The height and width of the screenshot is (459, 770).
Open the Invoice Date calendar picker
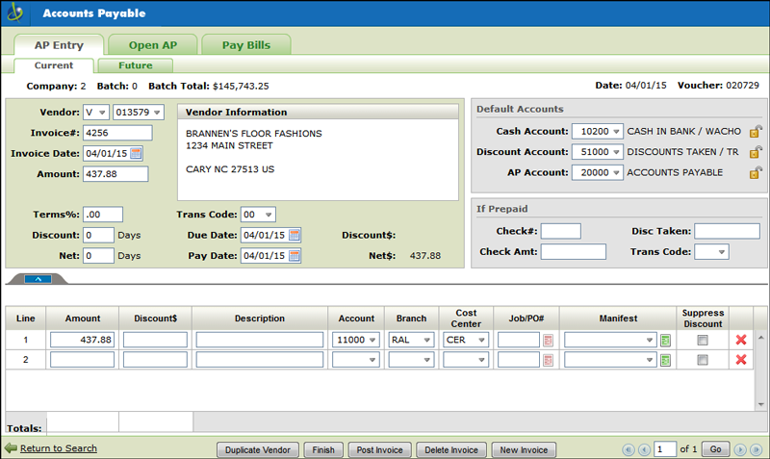pos(136,153)
